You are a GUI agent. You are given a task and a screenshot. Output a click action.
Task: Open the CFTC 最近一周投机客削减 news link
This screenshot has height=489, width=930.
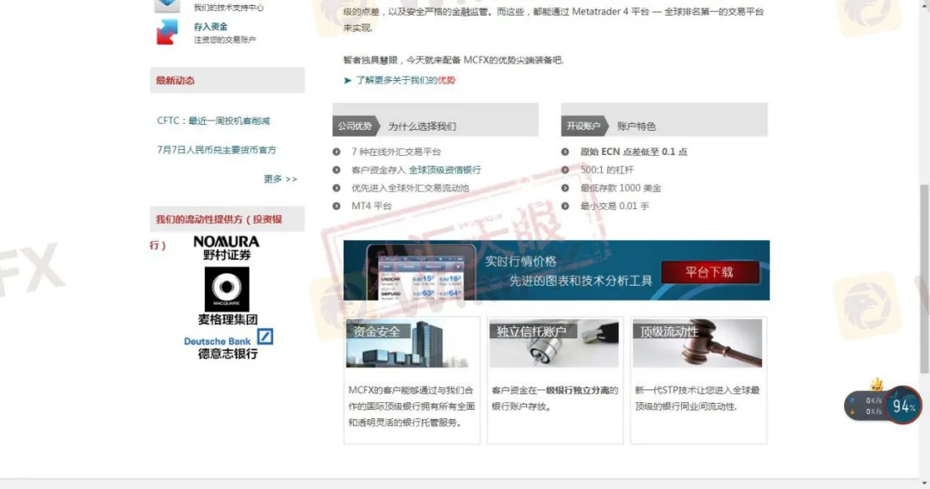click(214, 121)
